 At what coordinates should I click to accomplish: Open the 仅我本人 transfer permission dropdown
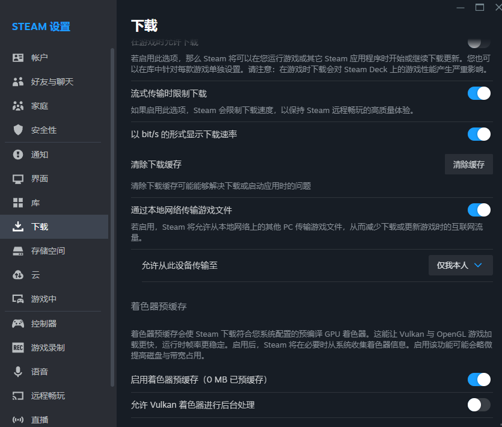click(x=461, y=265)
